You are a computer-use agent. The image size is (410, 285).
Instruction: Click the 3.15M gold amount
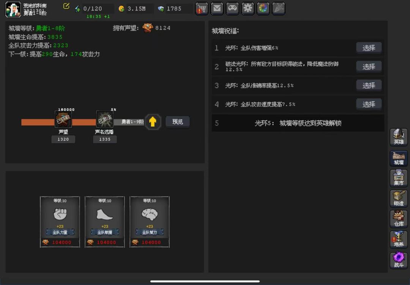[x=136, y=9]
